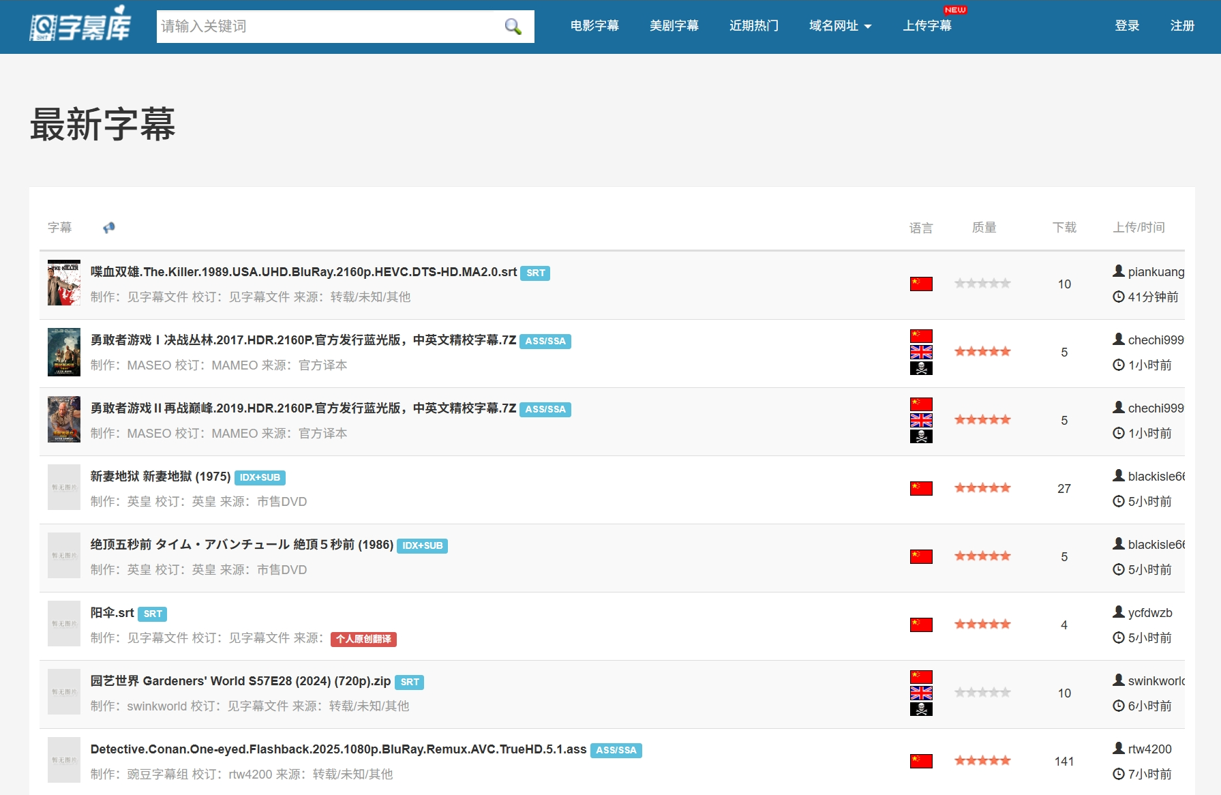Open the 电影字幕 menu item
The image size is (1221, 795).
tap(594, 26)
